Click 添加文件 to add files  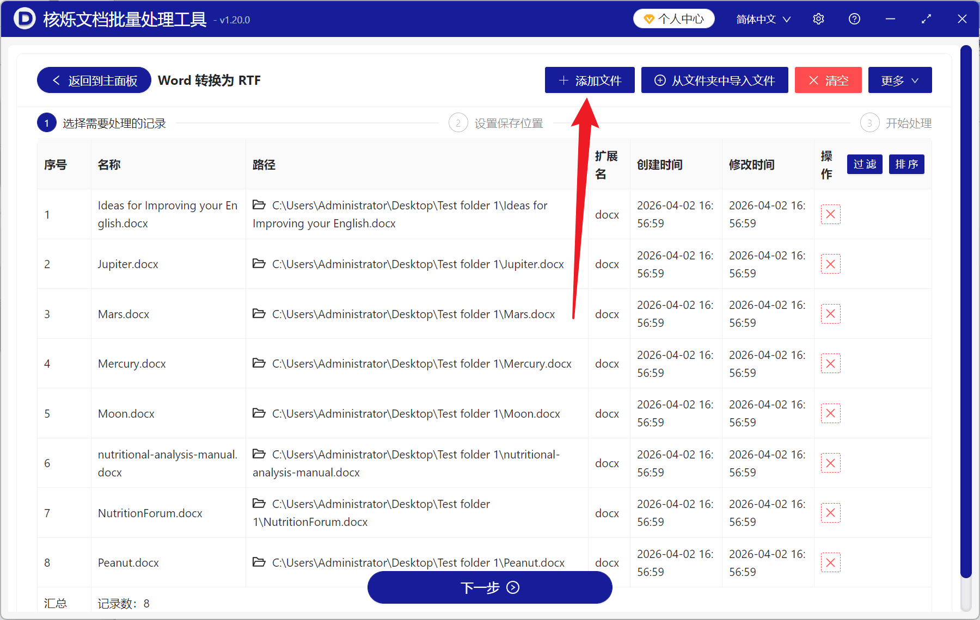click(590, 80)
